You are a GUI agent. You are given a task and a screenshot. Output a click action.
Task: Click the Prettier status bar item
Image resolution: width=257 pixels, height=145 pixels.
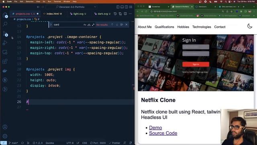pos(115,143)
